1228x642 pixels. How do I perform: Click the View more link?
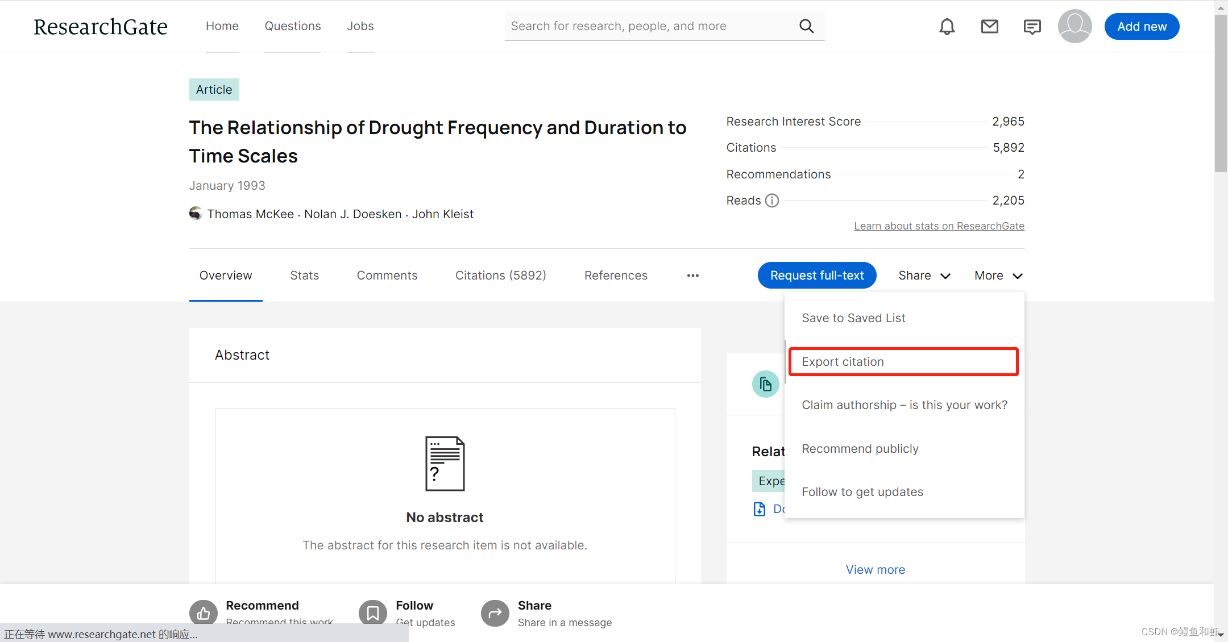tap(875, 570)
